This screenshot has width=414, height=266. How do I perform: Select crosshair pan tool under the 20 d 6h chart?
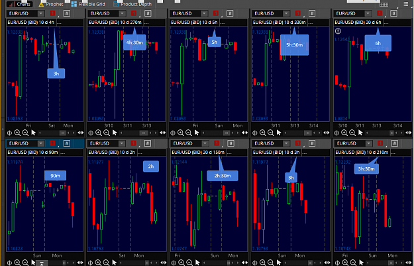[x=336, y=133]
